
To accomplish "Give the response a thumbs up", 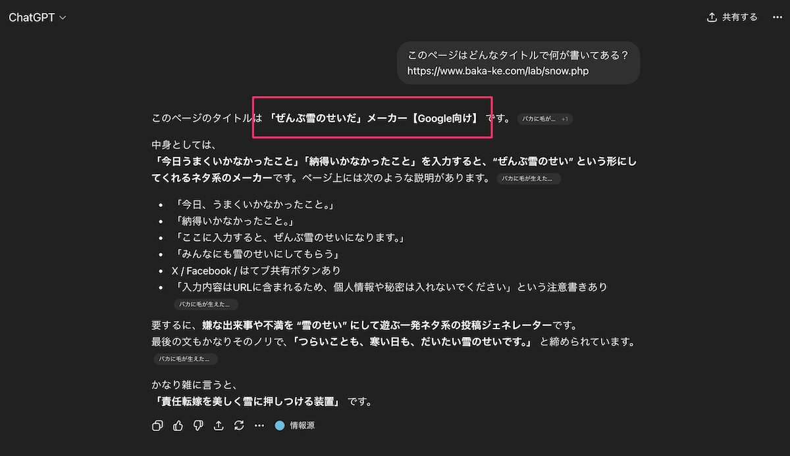I will tap(178, 426).
